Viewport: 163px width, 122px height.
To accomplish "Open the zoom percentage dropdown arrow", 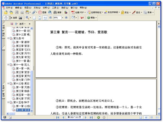I will 62,18.
